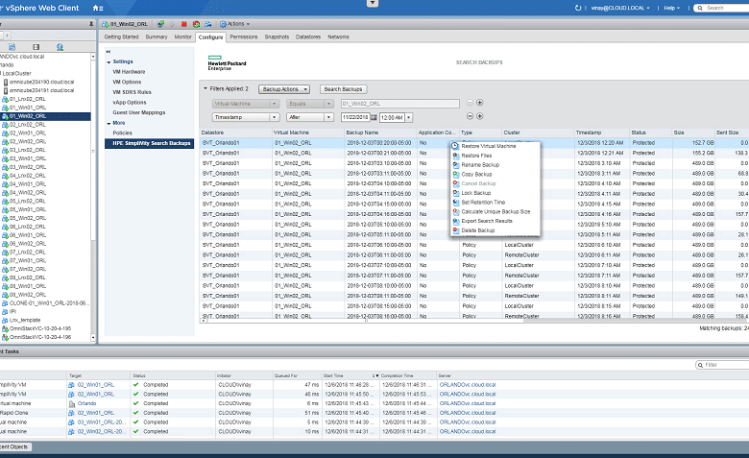
Task: Switch to the Snapshots tab
Action: point(277,36)
